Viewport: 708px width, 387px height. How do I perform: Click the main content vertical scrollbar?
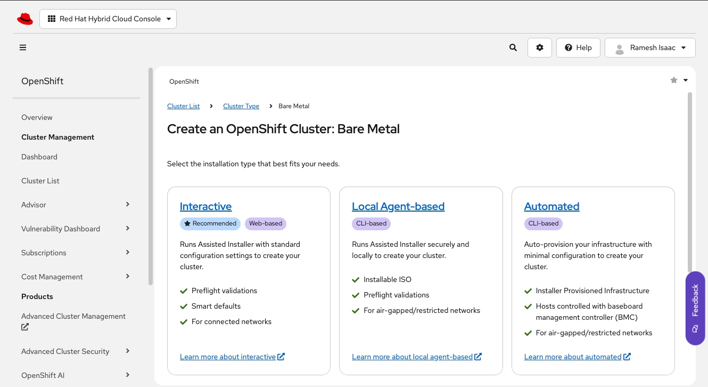coord(690,181)
